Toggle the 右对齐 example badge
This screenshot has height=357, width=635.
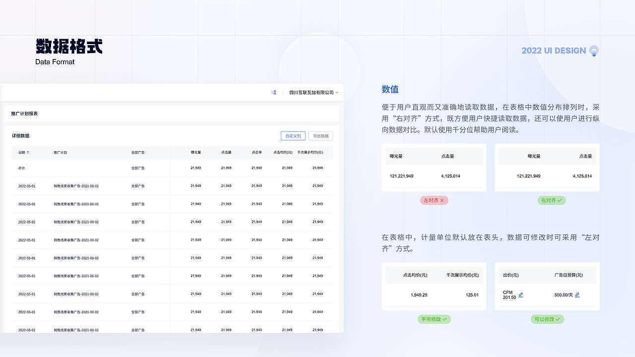click(552, 200)
